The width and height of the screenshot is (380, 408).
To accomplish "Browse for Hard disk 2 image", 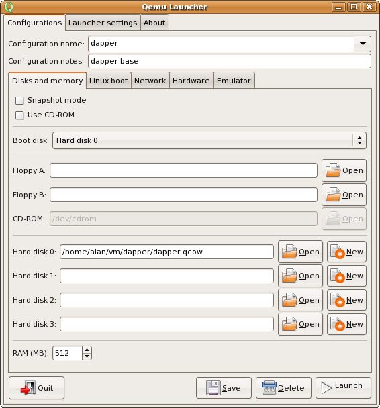I will (x=300, y=300).
